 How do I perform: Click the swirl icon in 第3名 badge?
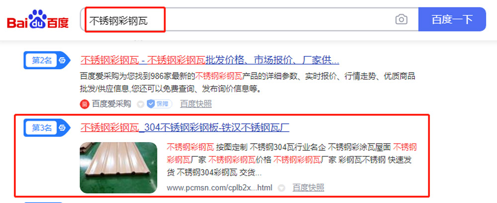[x=62, y=128]
